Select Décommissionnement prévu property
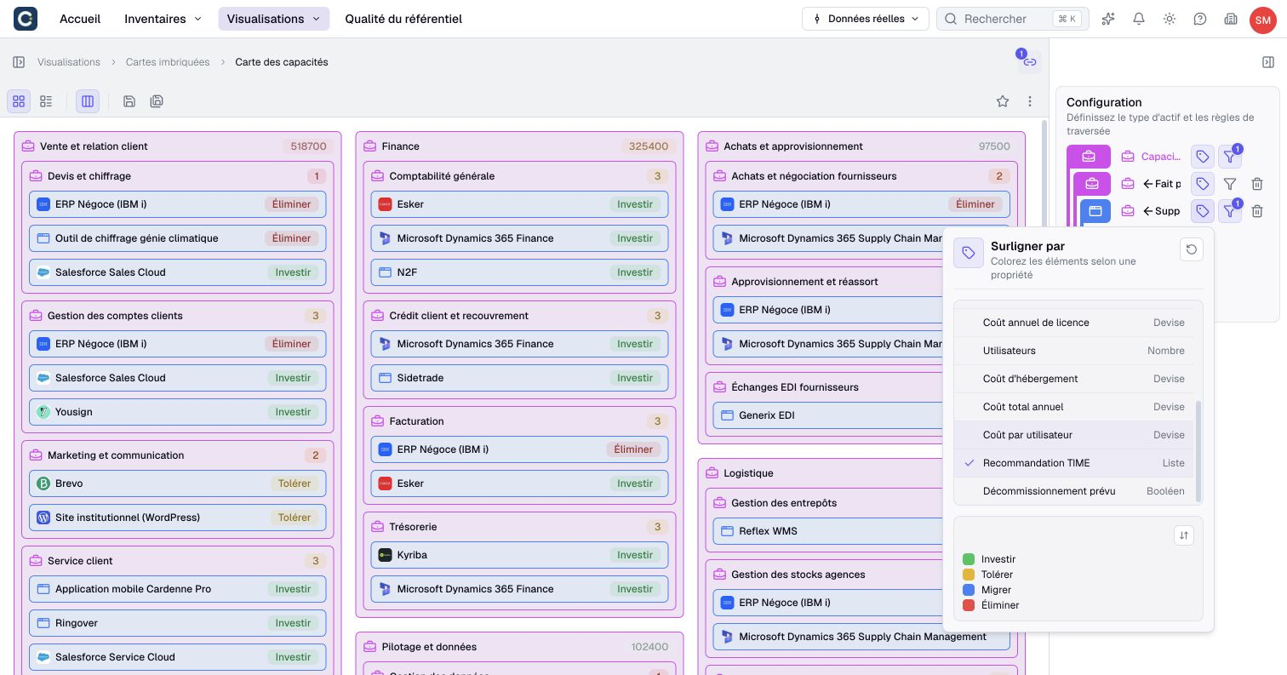 (1072, 491)
